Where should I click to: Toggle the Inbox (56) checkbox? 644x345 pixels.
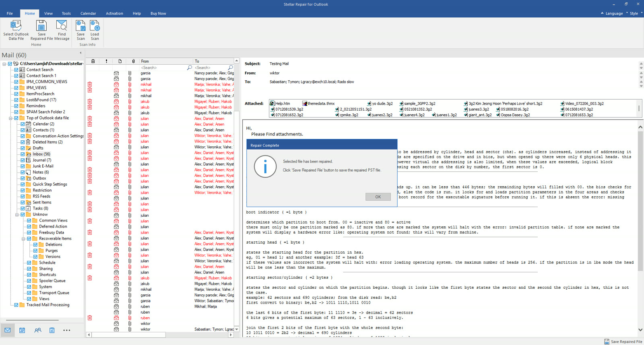23,154
